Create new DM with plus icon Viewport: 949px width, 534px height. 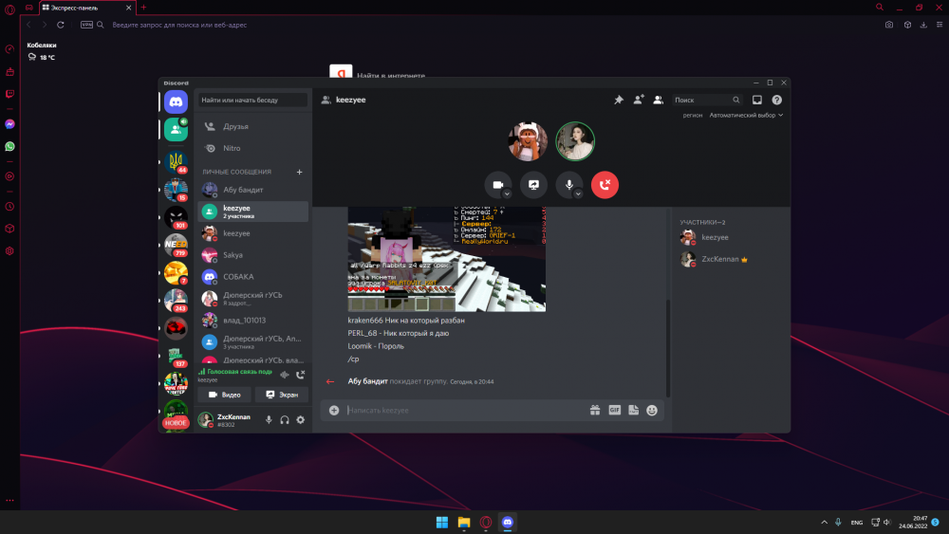pyautogui.click(x=299, y=172)
